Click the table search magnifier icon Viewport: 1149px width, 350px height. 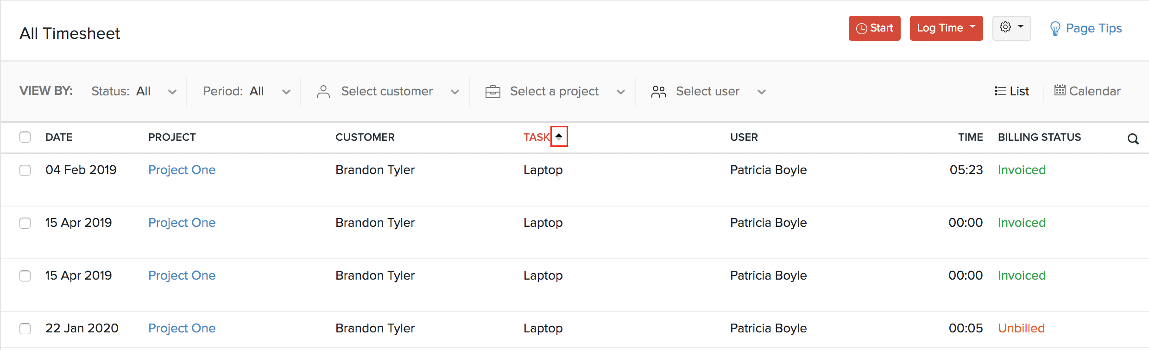coord(1133,138)
